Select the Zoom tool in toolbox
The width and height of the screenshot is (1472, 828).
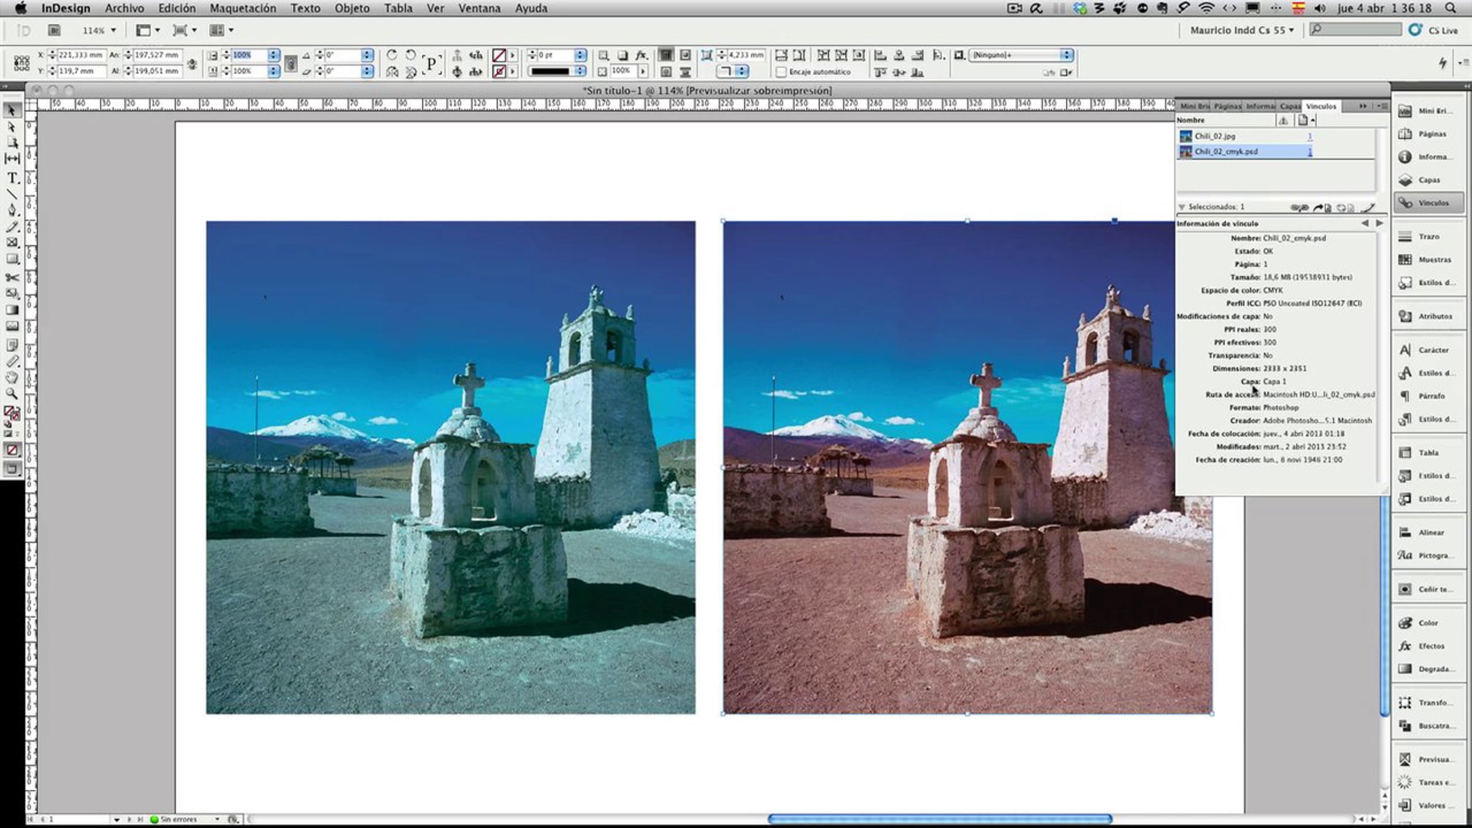tap(12, 394)
